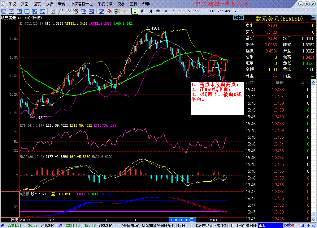Click the window with red arrow icon
Screen dimensions: 317x228
coord(84,11)
